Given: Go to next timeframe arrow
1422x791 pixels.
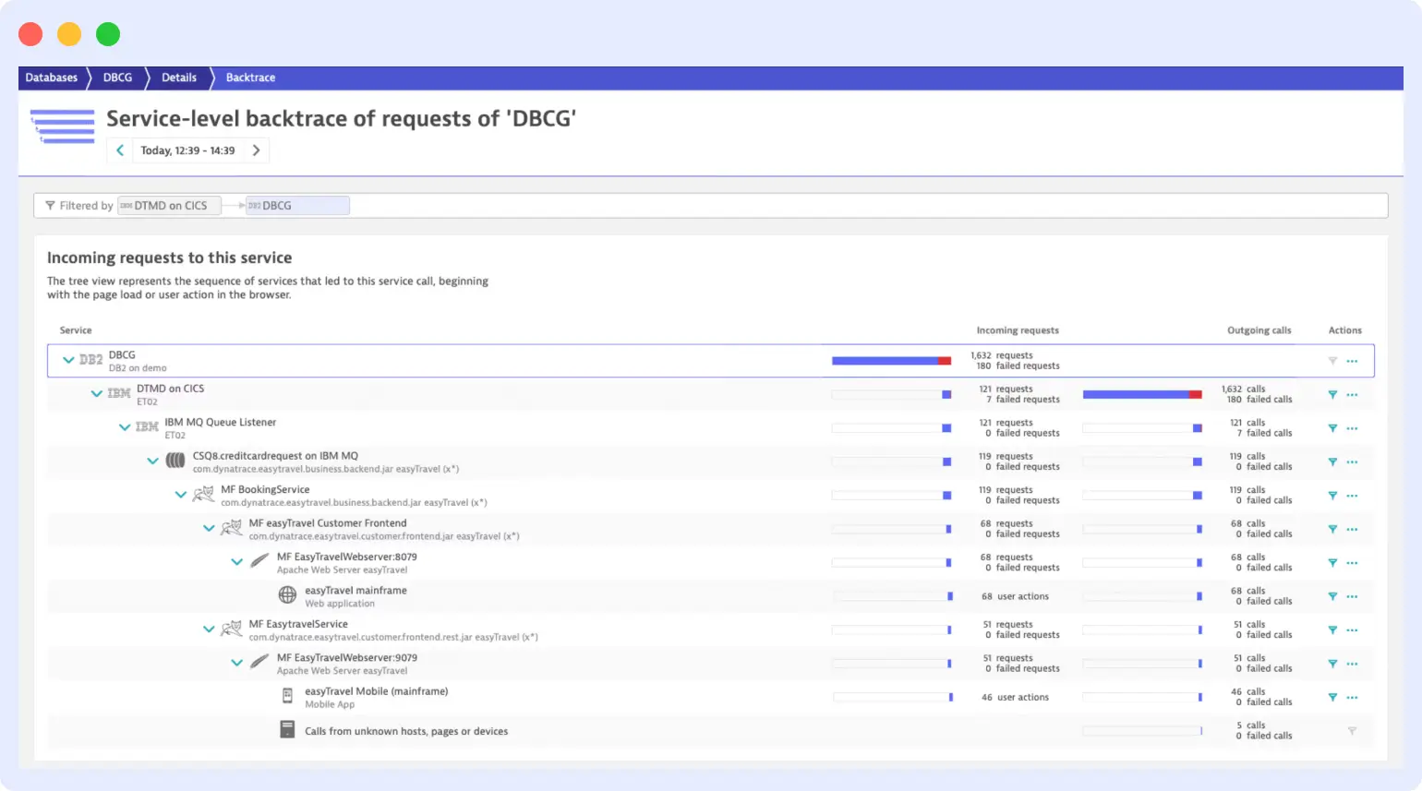Looking at the screenshot, I should [x=257, y=150].
